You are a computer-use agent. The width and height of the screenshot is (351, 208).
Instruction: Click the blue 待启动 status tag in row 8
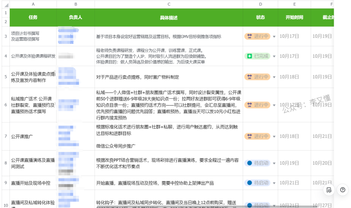[x=257, y=163]
